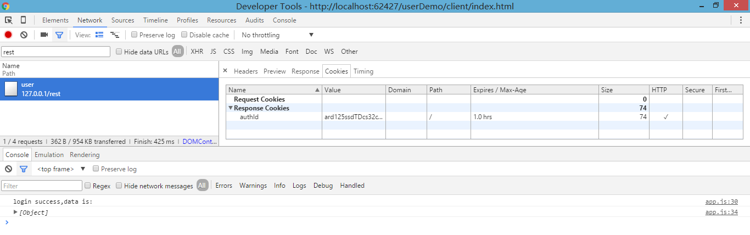Click the inspect element picker icon
The height and width of the screenshot is (235, 750).
pos(9,20)
